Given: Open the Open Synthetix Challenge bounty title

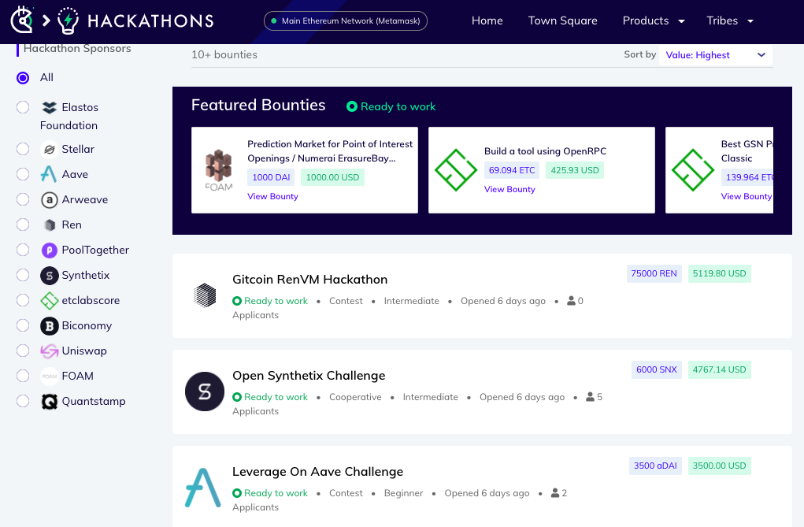Looking at the screenshot, I should point(309,376).
